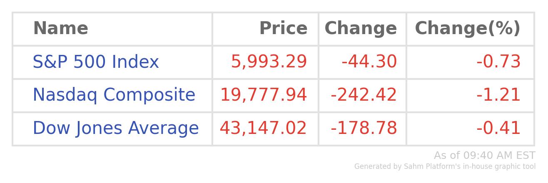Click the word 'Average' in Dow Jones row

(163, 129)
